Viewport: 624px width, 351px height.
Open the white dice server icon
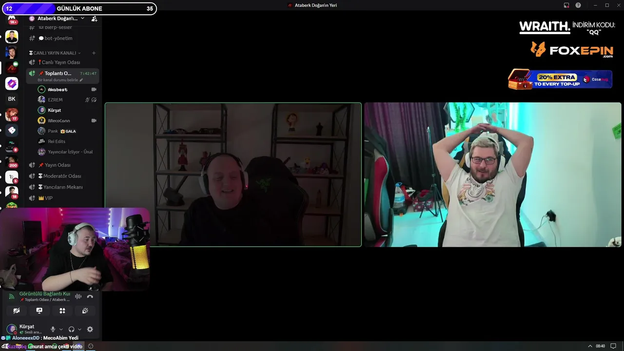(12, 130)
